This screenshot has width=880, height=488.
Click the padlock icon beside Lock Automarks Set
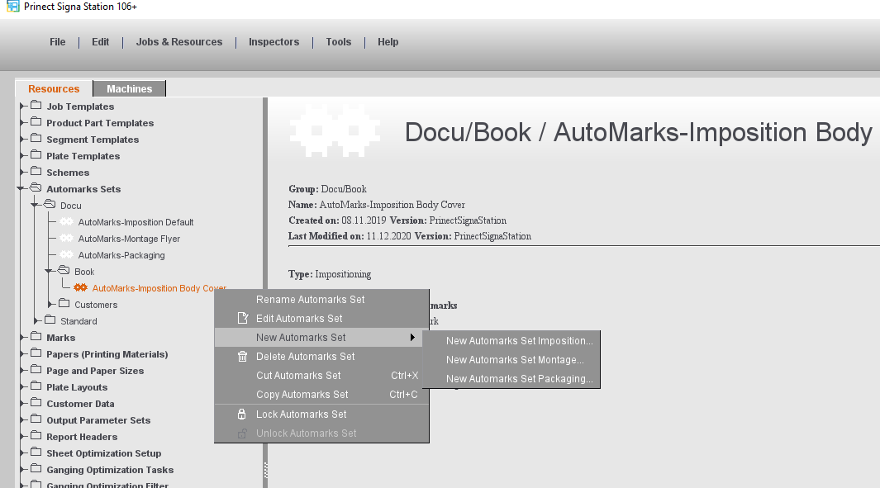(x=242, y=415)
